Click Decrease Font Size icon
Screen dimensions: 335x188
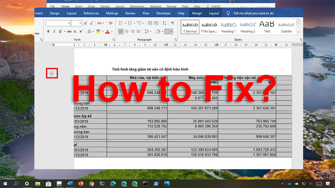(x=91, y=23)
